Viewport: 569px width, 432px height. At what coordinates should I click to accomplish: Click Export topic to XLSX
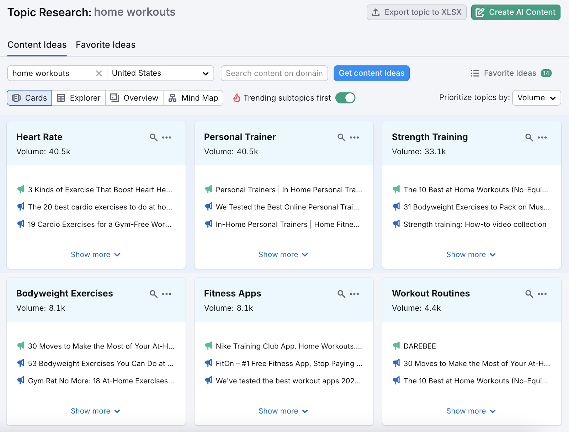416,12
